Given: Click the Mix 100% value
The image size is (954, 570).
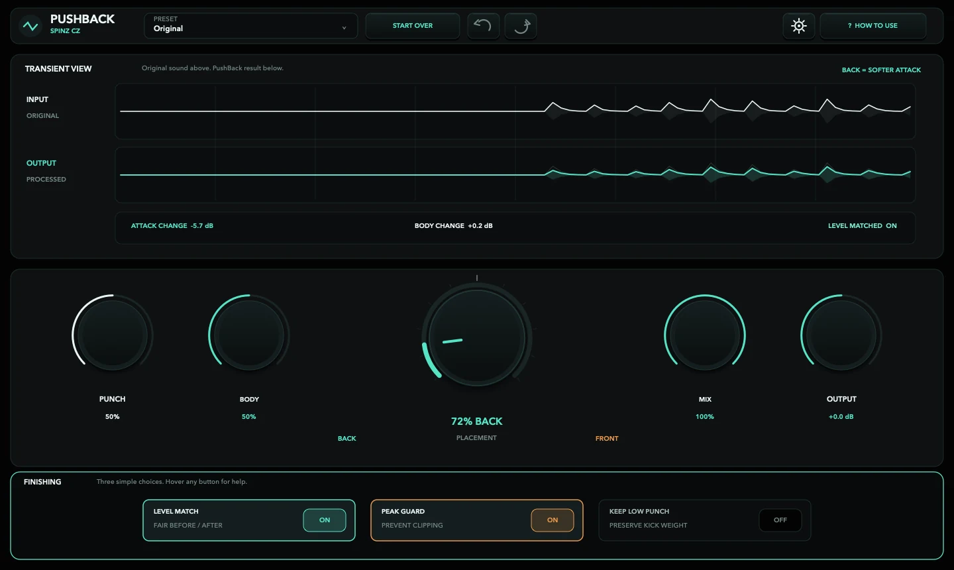Looking at the screenshot, I should (x=705, y=417).
